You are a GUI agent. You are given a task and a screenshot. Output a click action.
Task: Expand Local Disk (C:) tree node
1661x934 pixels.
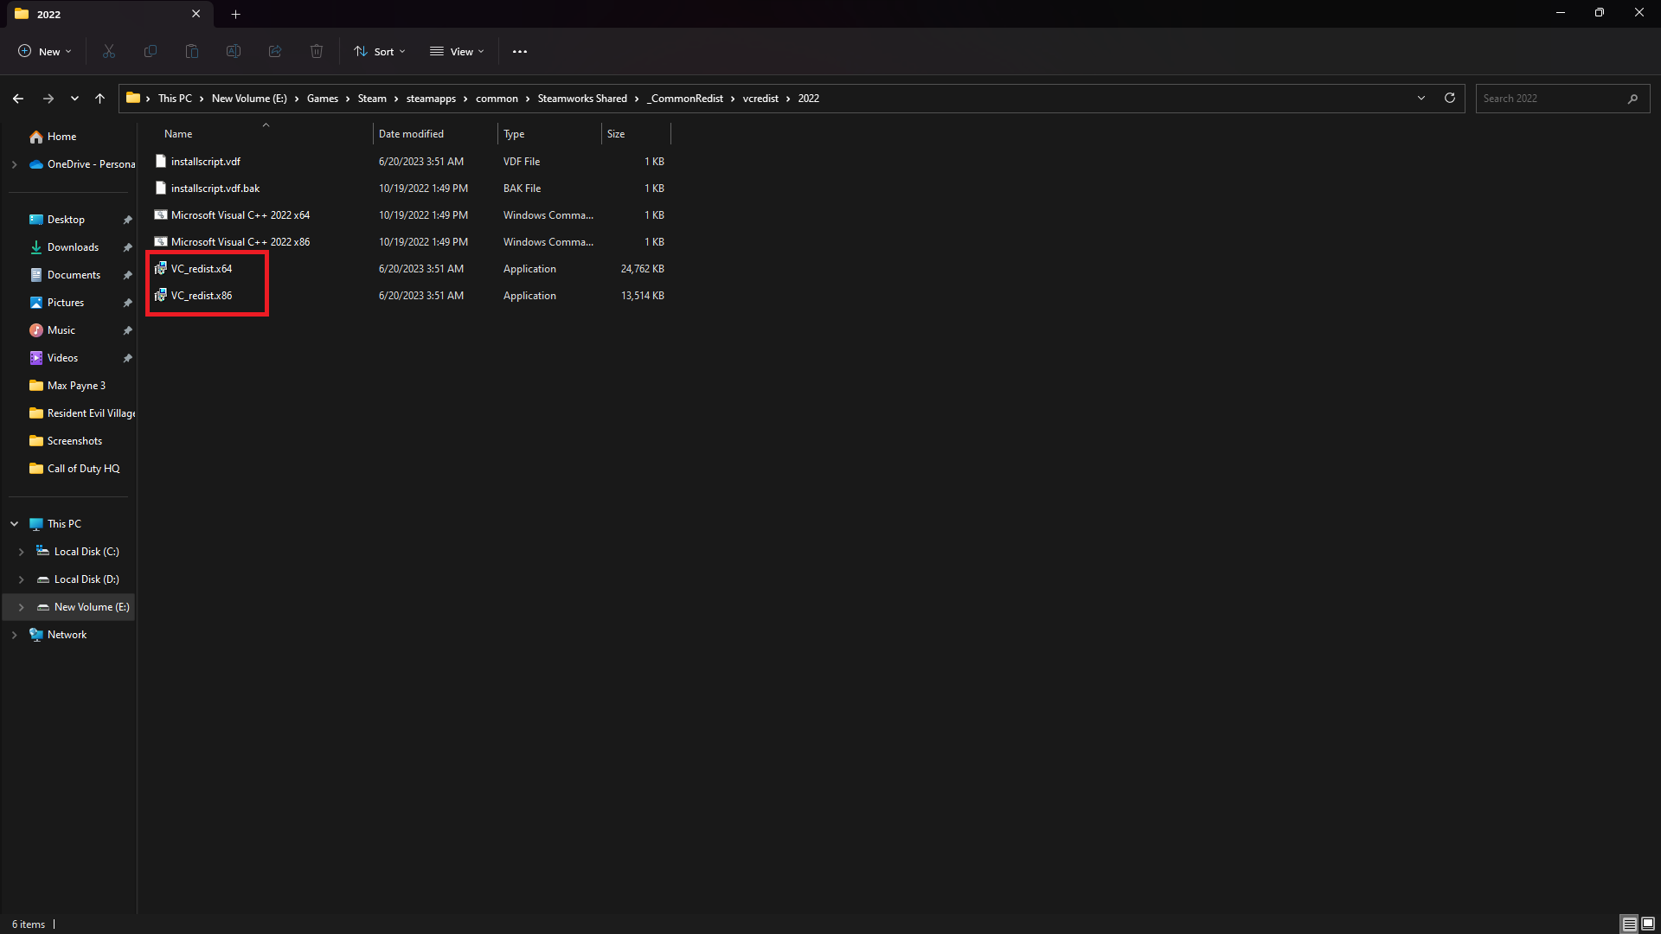coord(22,552)
